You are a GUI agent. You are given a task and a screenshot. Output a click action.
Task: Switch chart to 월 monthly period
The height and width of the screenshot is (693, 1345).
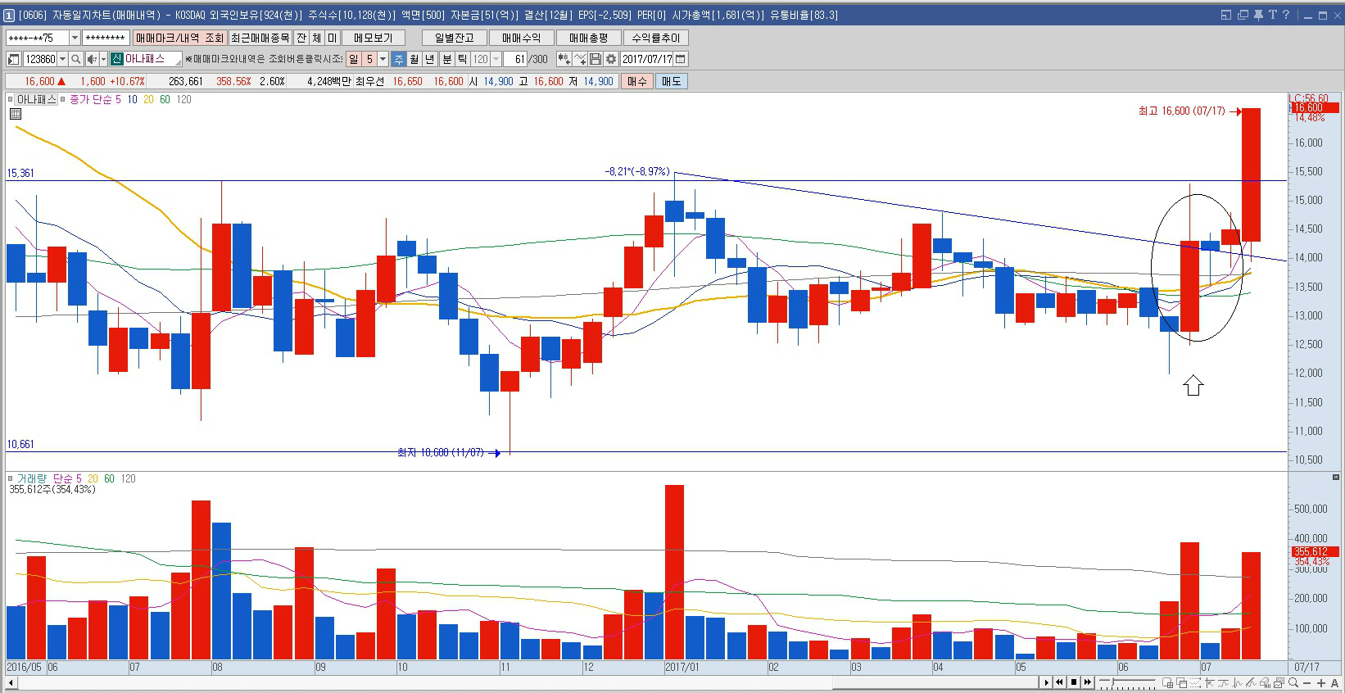click(414, 59)
